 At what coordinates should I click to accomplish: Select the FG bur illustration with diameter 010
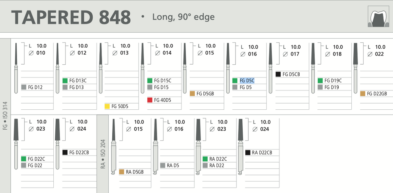click(x=17, y=68)
